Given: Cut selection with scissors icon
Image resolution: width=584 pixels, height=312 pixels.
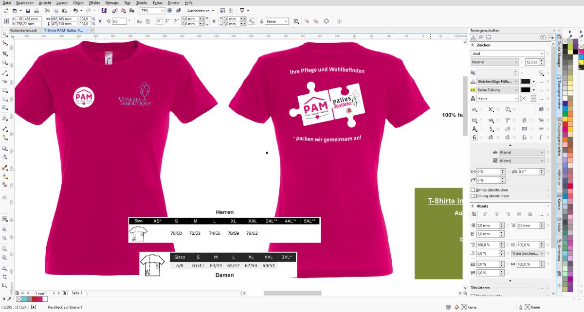Looking at the screenshot, I should (x=47, y=10).
